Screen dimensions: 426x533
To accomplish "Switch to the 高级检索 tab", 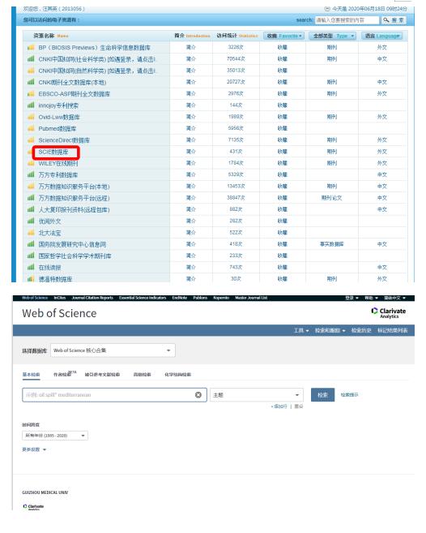I will pyautogui.click(x=143, y=374).
